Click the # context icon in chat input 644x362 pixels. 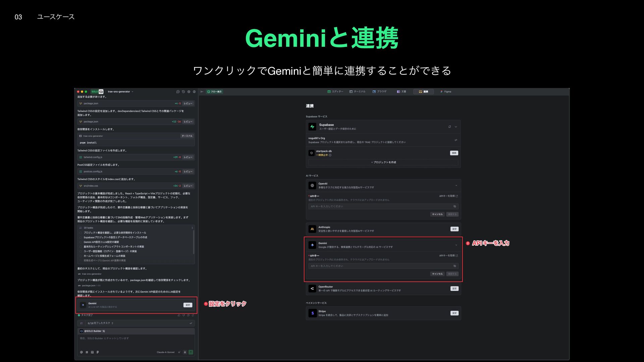coord(87,352)
